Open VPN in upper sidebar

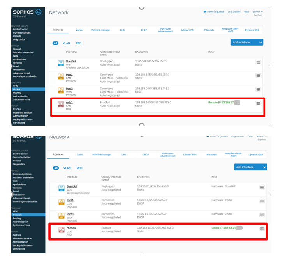(x=15, y=86)
